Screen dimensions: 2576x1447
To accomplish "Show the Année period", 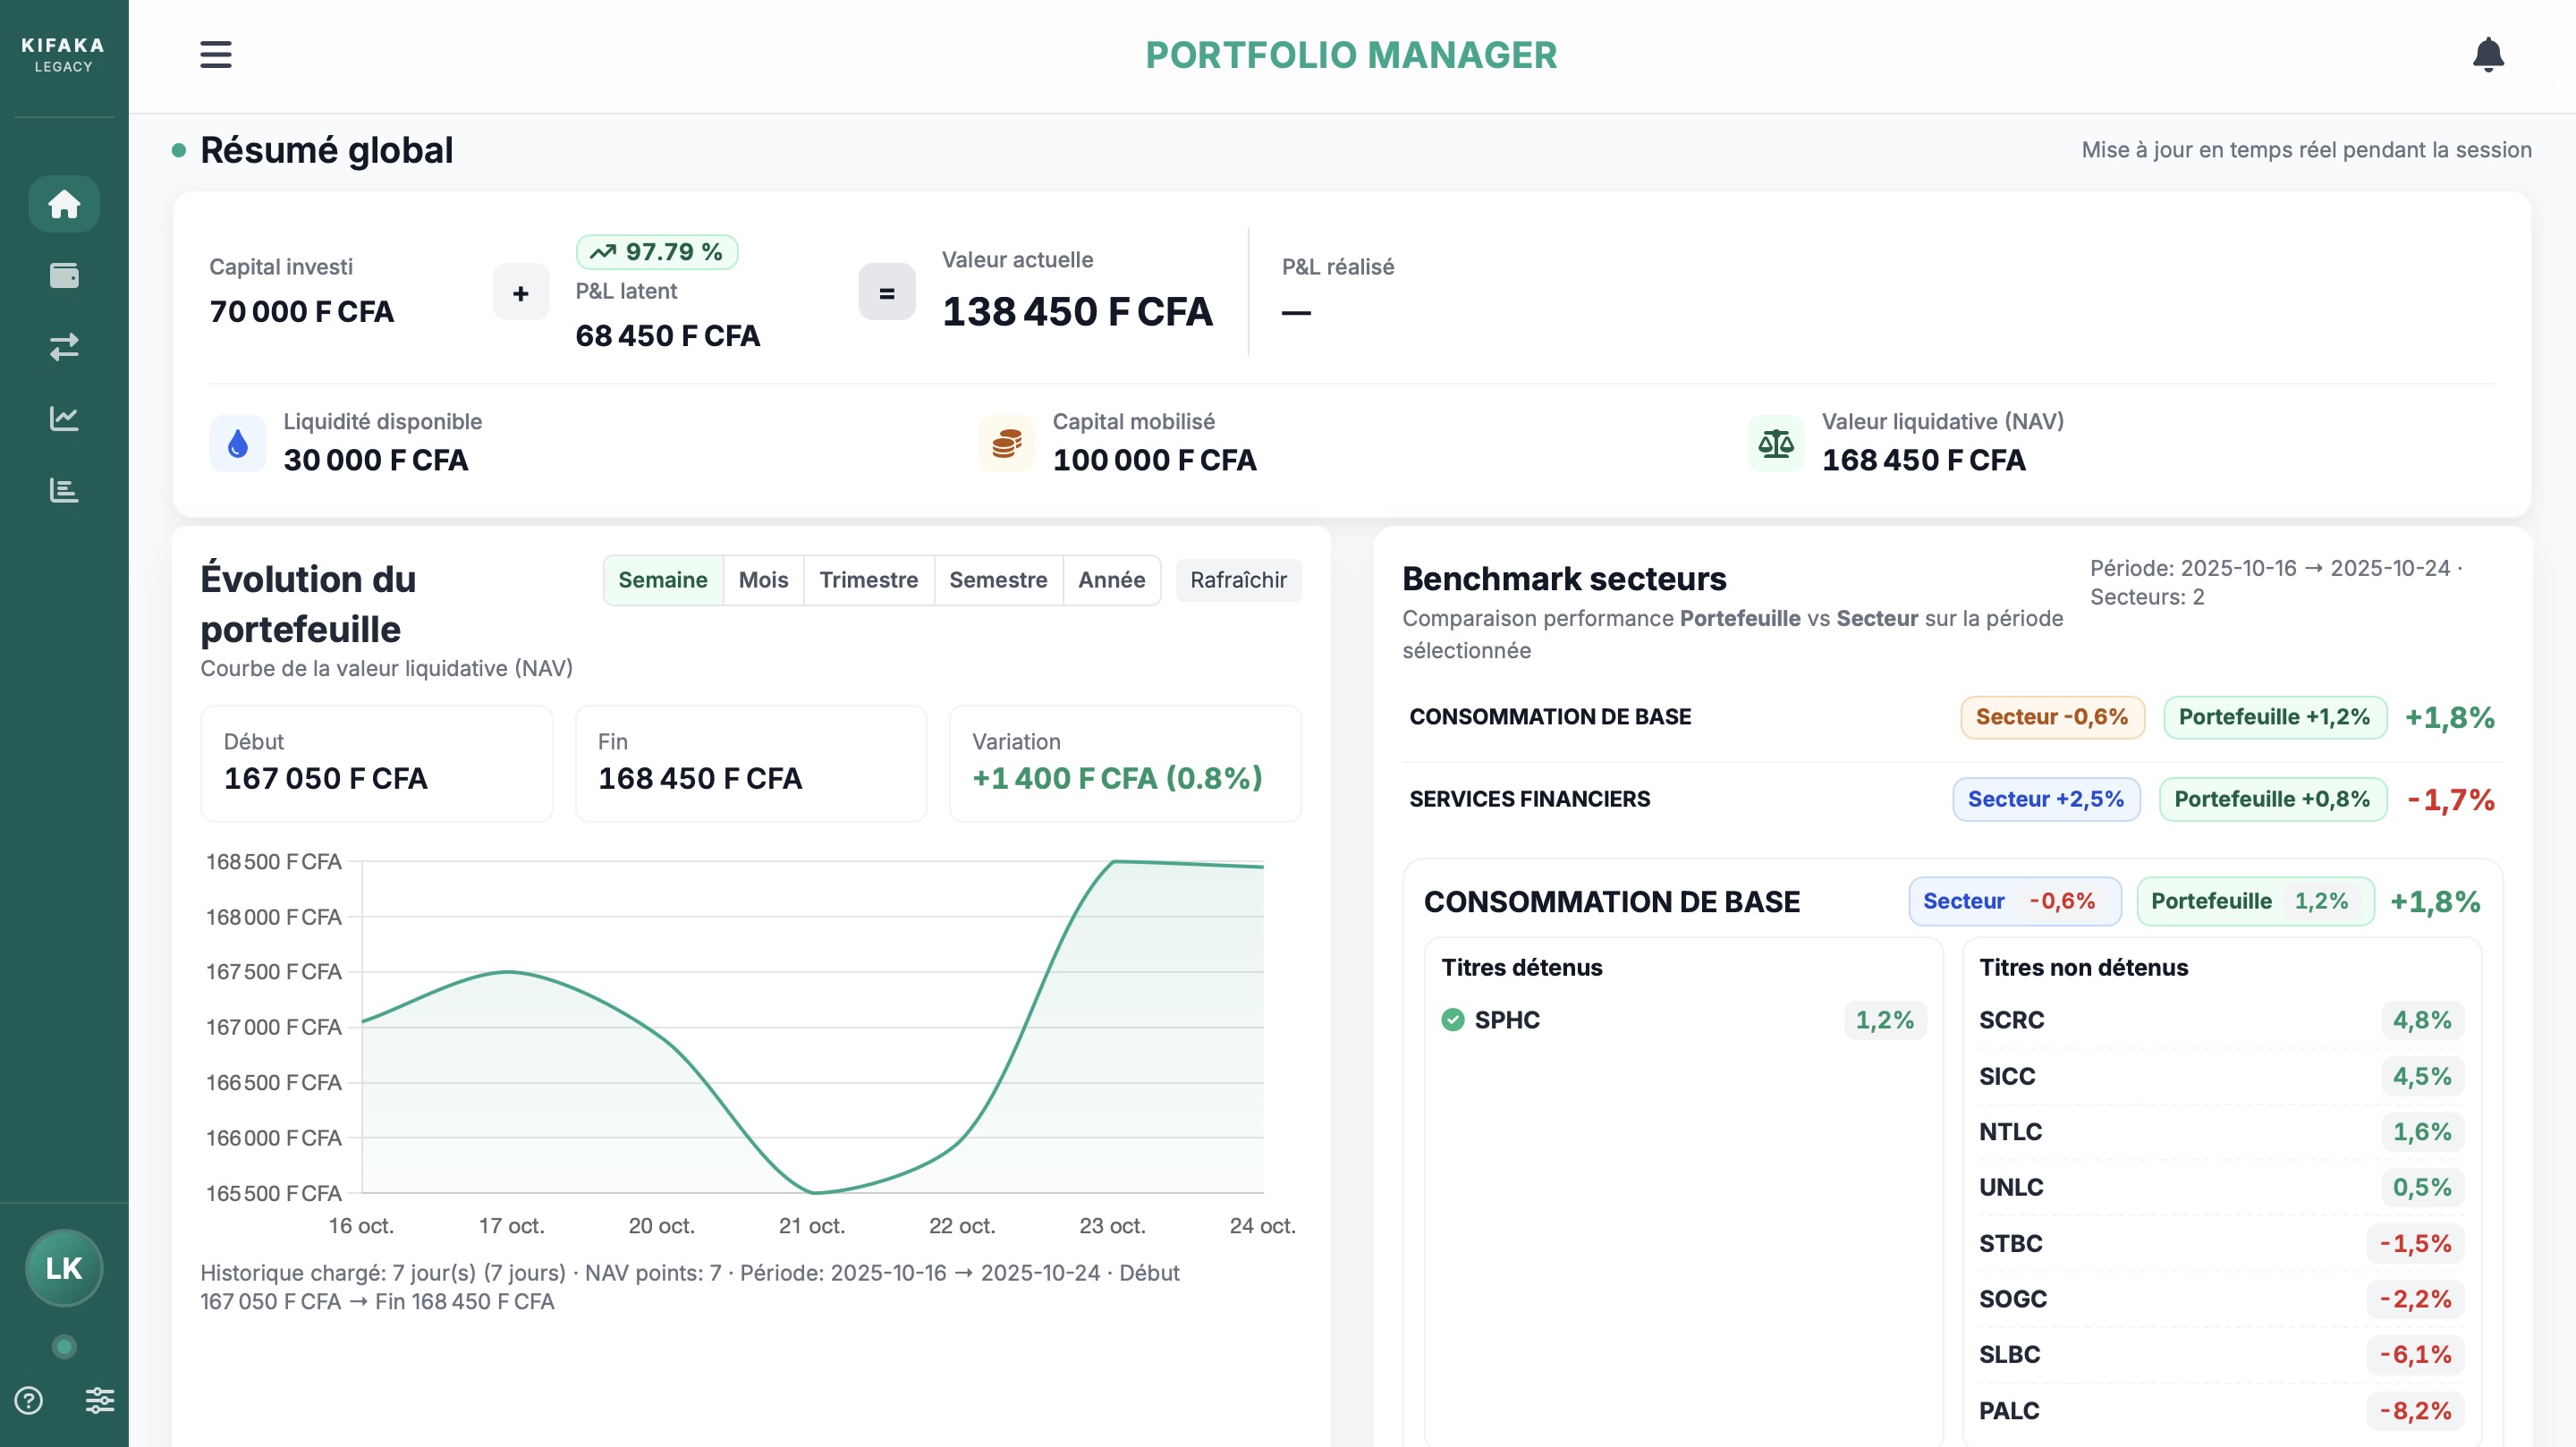I will pyautogui.click(x=1111, y=580).
